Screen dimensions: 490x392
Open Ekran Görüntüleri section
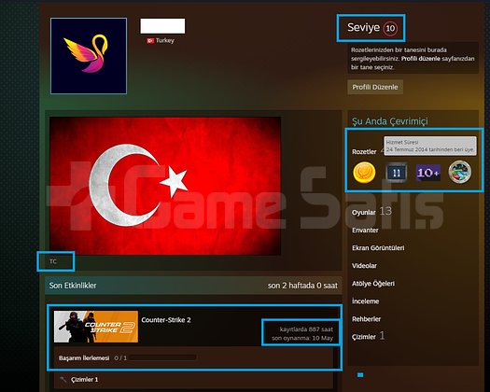pyautogui.click(x=378, y=248)
